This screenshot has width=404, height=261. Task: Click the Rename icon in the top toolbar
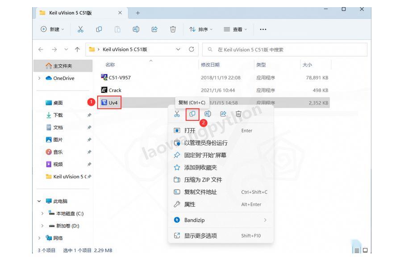tap(136, 29)
